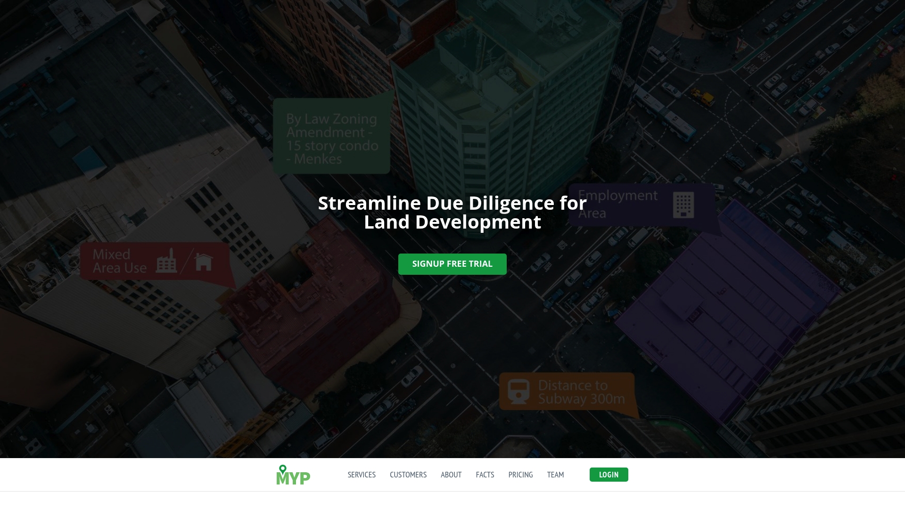Click the MYP logo
This screenshot has width=905, height=509.
click(293, 475)
